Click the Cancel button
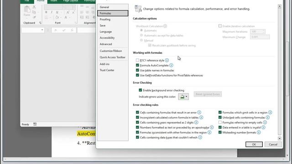This screenshot has width=292, height=164. pos(273,144)
